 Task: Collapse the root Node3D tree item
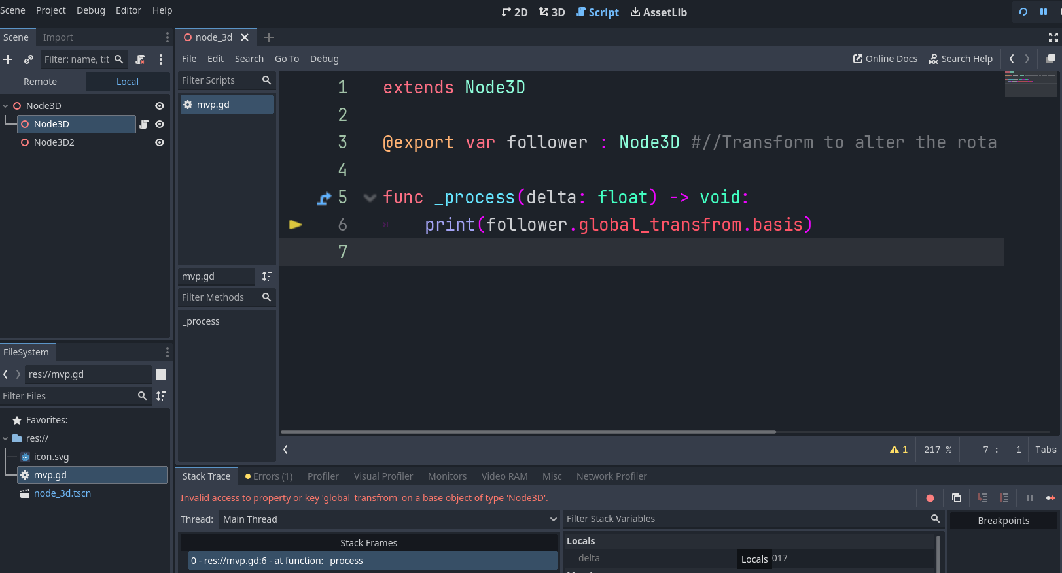(6, 106)
